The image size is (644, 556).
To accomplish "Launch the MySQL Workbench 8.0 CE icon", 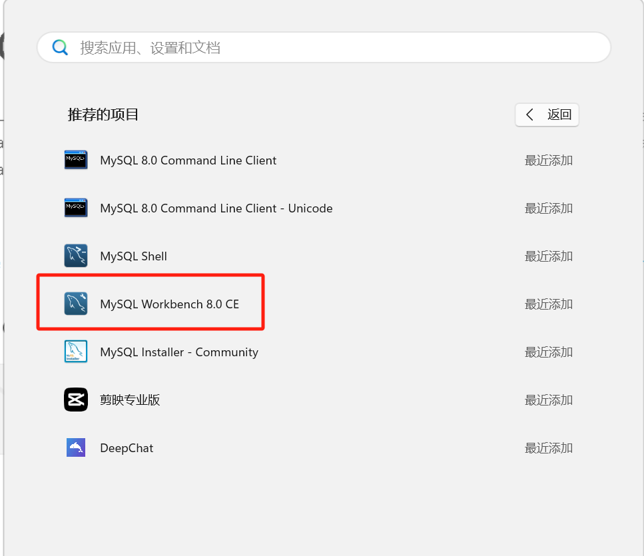I will click(x=75, y=304).
